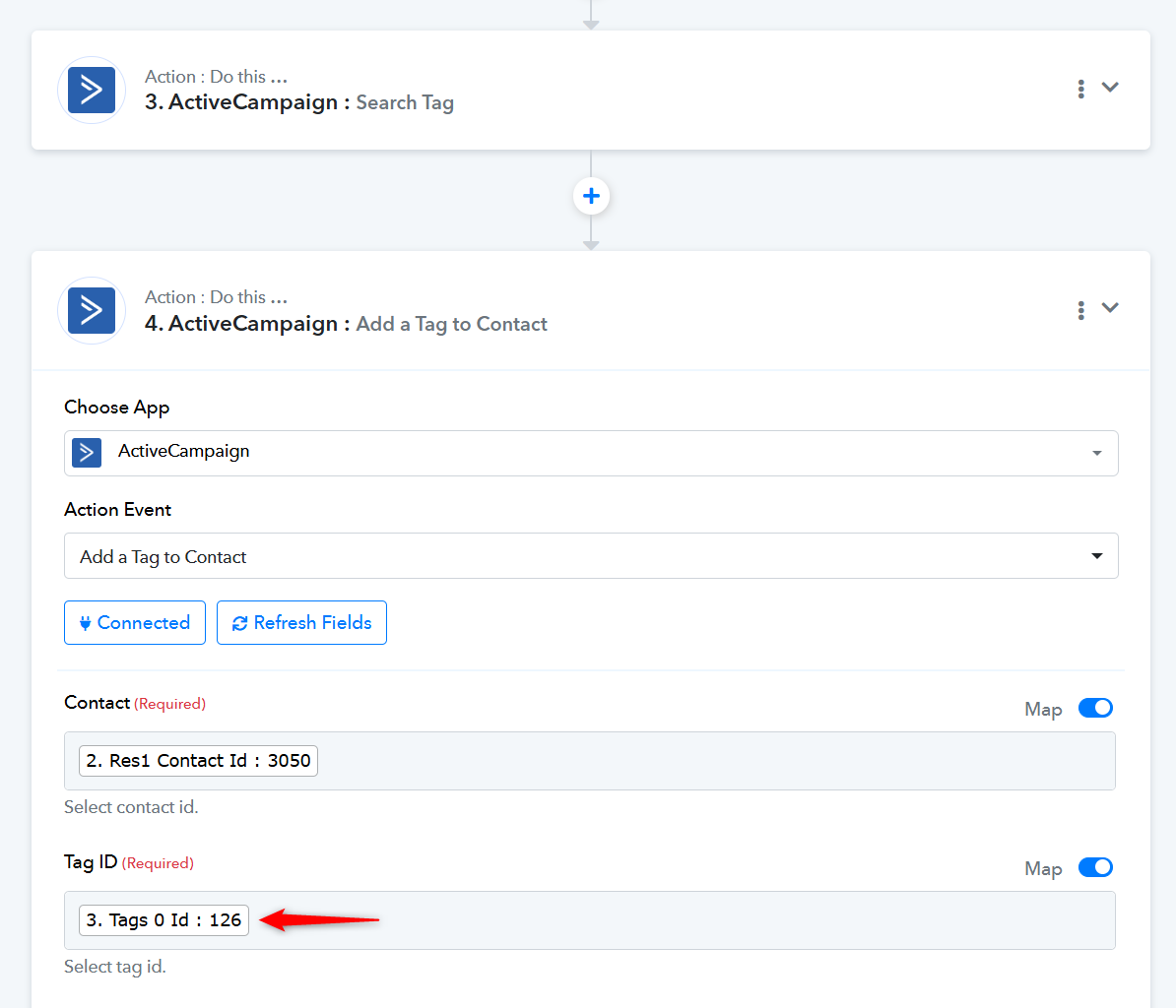The height and width of the screenshot is (1008, 1176).
Task: Click the Tag ID mapped field box
Action: click(x=590, y=920)
